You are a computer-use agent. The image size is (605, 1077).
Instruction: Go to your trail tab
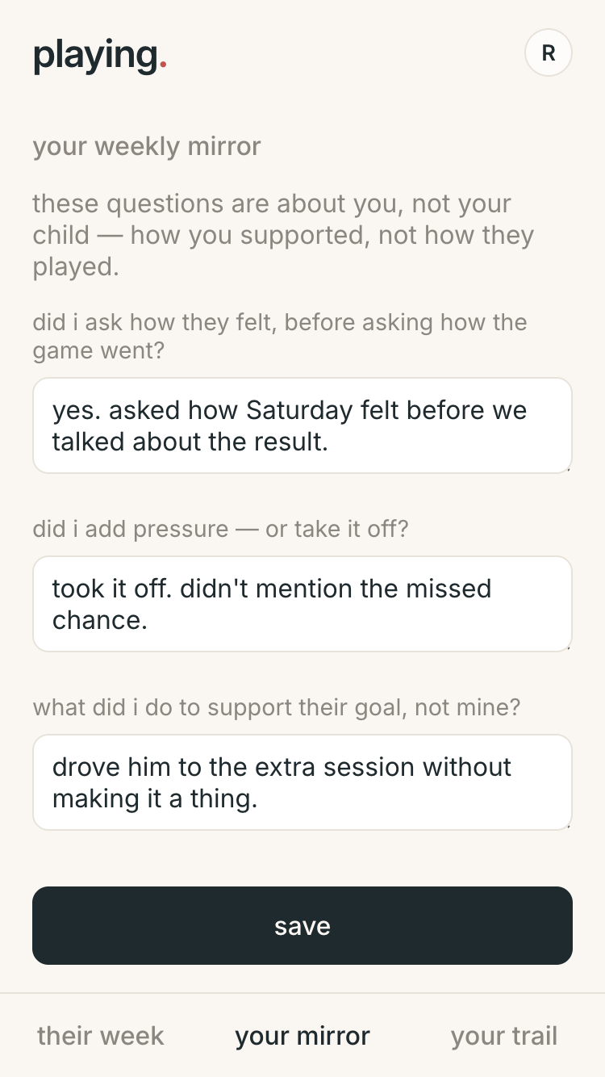[x=504, y=1036]
